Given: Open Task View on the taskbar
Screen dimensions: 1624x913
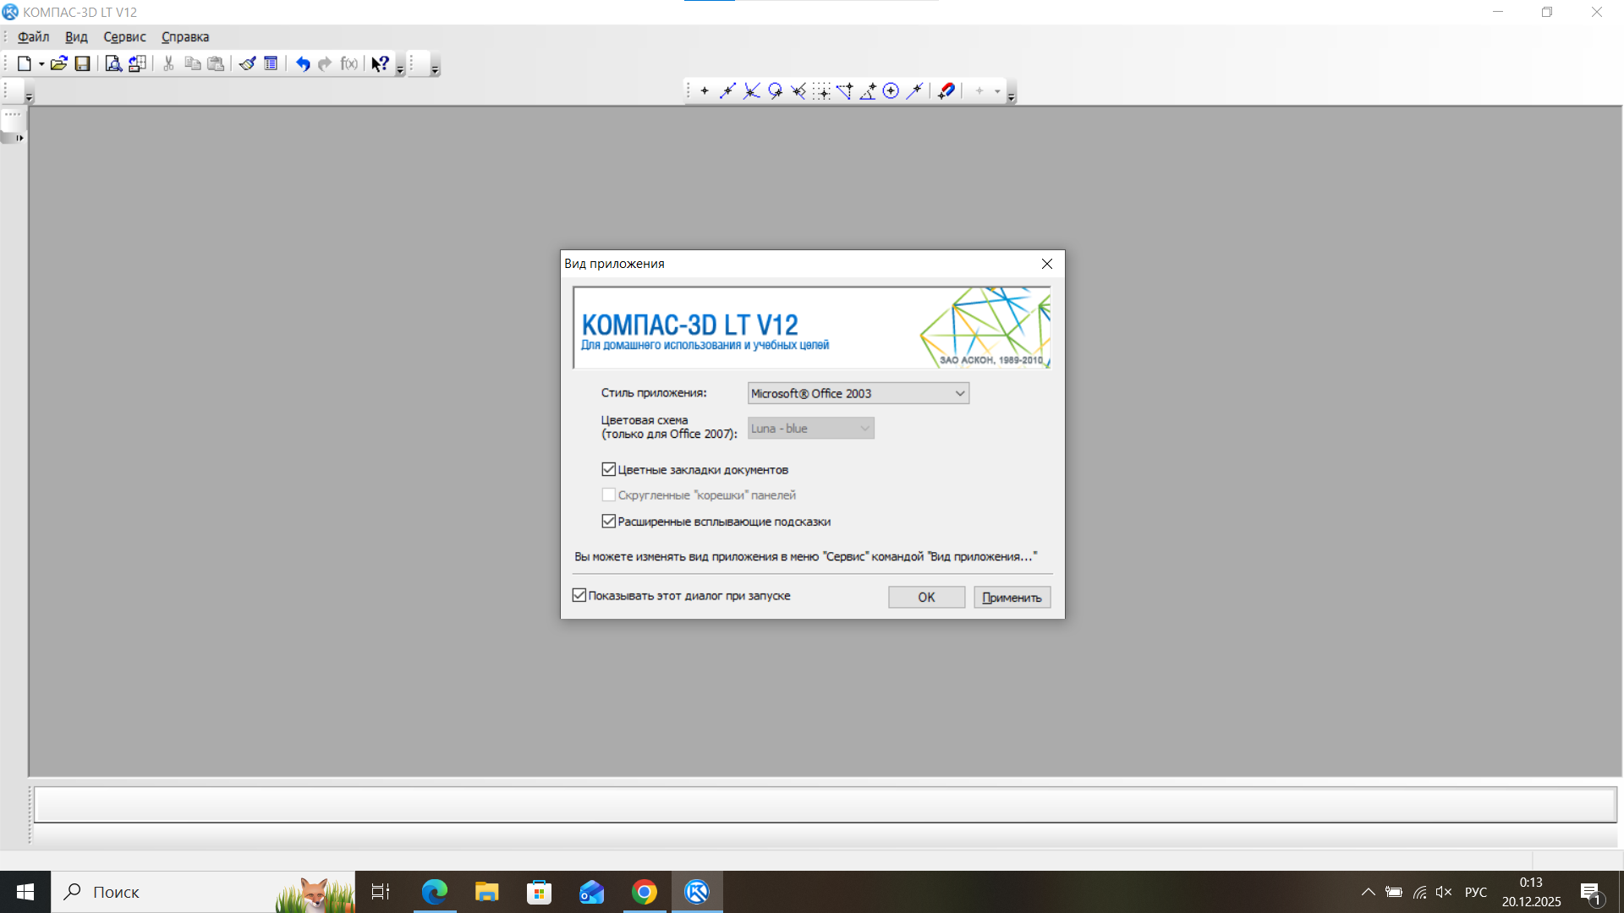Looking at the screenshot, I should [x=381, y=892].
